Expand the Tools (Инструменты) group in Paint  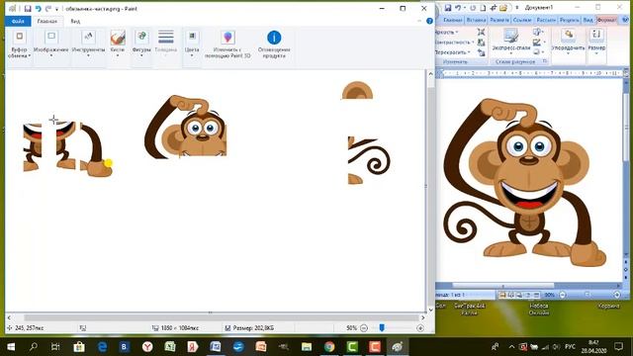(88, 43)
